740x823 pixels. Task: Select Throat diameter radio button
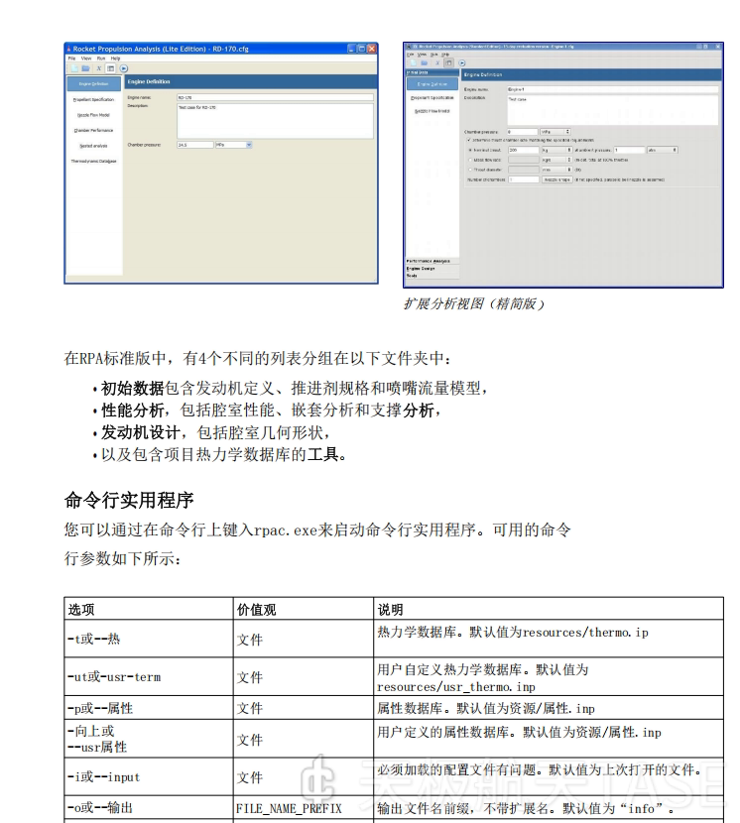point(470,170)
